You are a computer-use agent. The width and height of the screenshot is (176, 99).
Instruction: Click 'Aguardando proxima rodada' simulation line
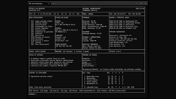[41, 77]
